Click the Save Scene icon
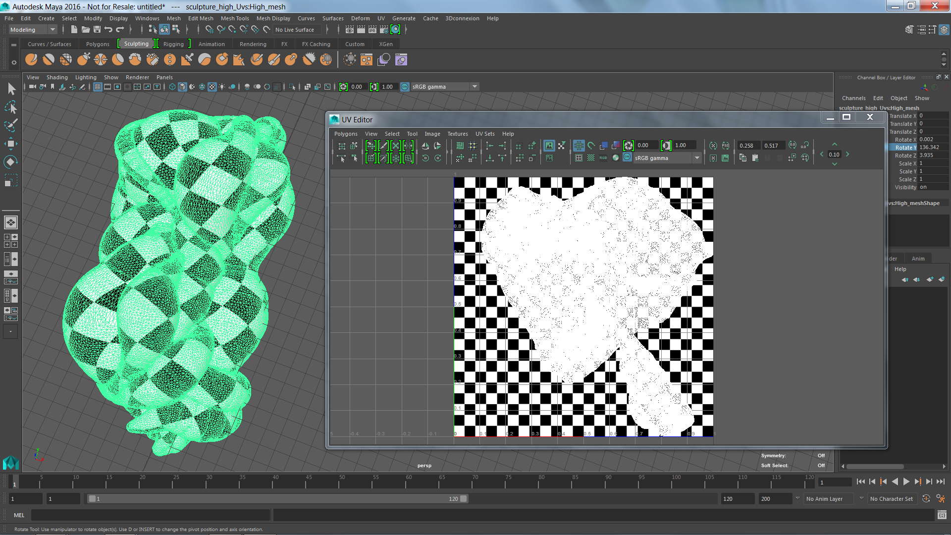The height and width of the screenshot is (535, 951). (x=97, y=30)
